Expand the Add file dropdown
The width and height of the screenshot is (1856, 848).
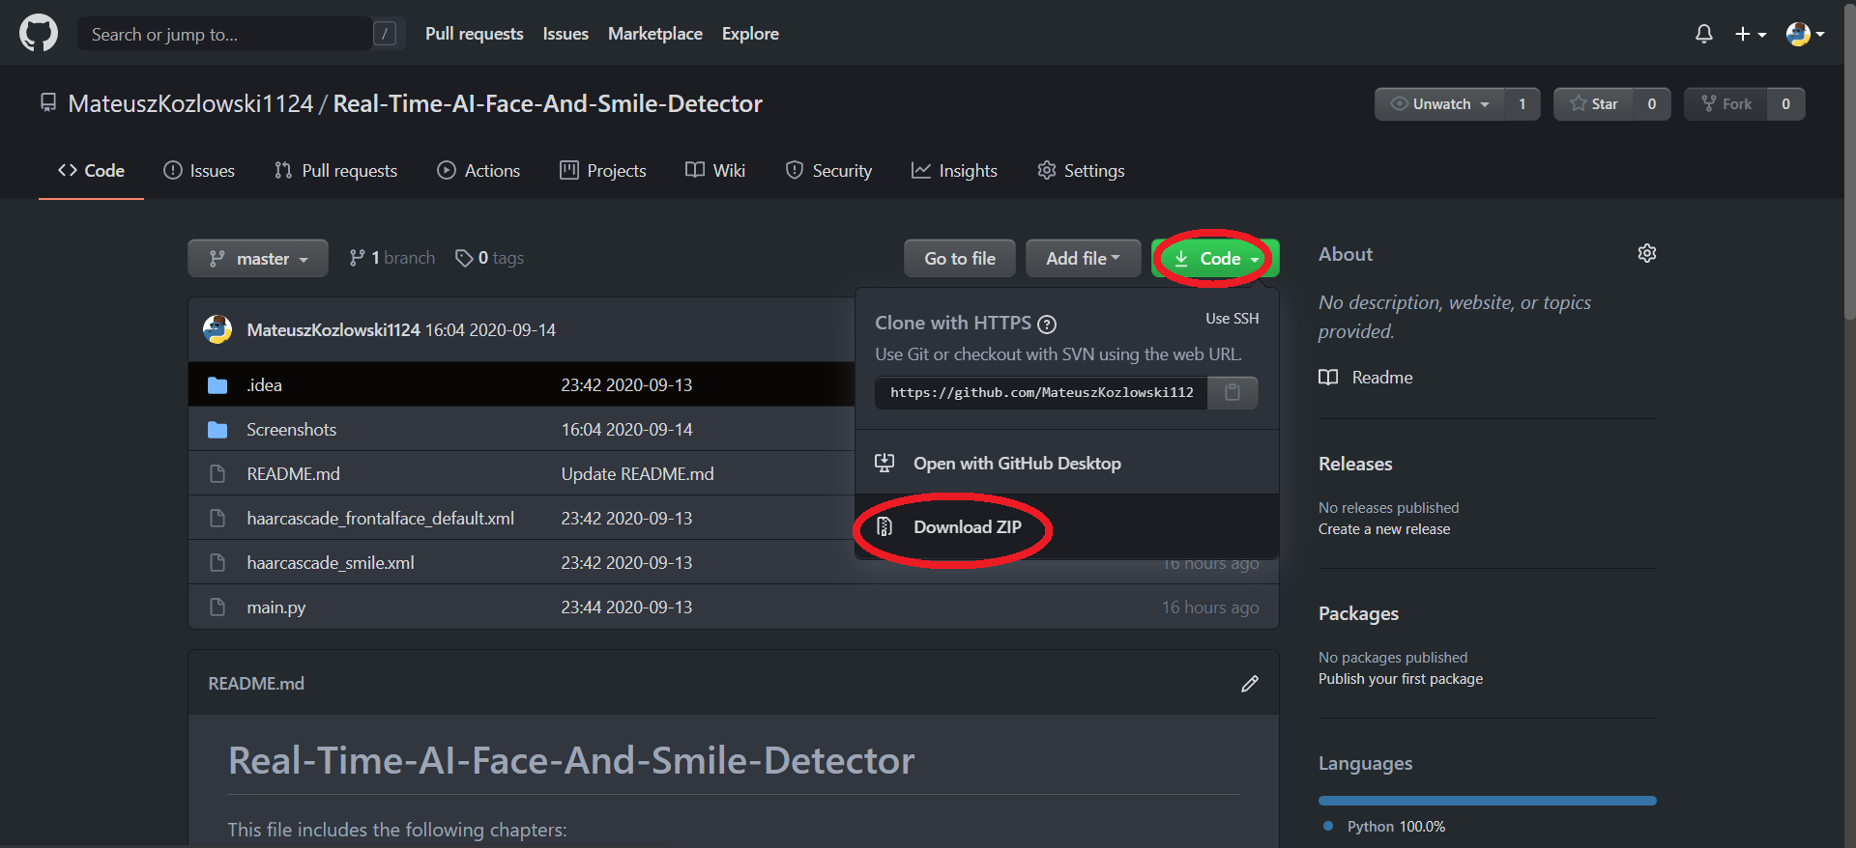coord(1083,258)
